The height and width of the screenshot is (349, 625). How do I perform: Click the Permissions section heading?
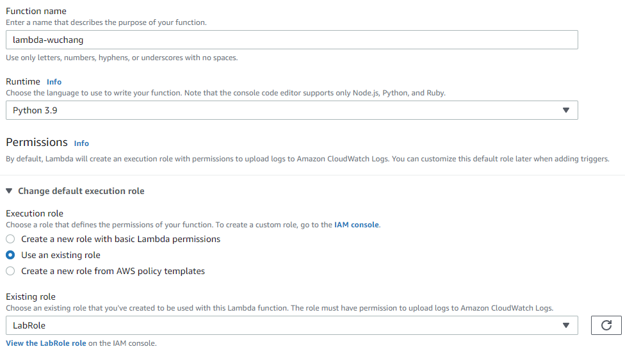pyautogui.click(x=37, y=142)
